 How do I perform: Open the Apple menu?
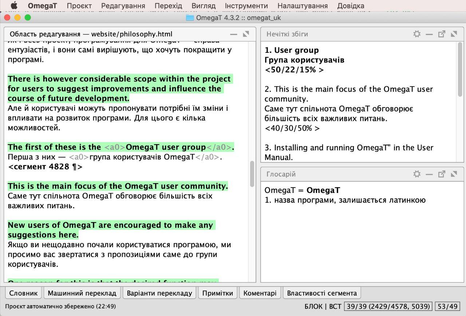click(14, 6)
